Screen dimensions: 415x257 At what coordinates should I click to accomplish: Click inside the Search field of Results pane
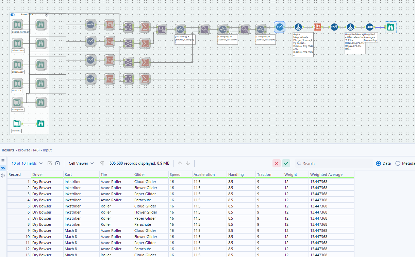pos(333,163)
